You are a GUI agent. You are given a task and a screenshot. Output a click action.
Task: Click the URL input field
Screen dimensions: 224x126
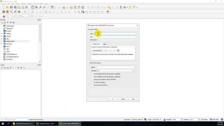(x=115, y=37)
